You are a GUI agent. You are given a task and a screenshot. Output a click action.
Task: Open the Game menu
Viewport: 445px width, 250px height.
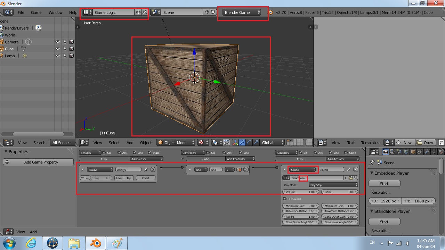[x=36, y=12]
